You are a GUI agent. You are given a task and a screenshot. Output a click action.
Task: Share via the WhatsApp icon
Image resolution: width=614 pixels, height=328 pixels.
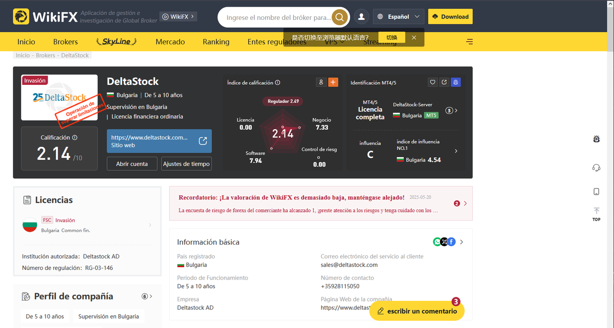[437, 242]
